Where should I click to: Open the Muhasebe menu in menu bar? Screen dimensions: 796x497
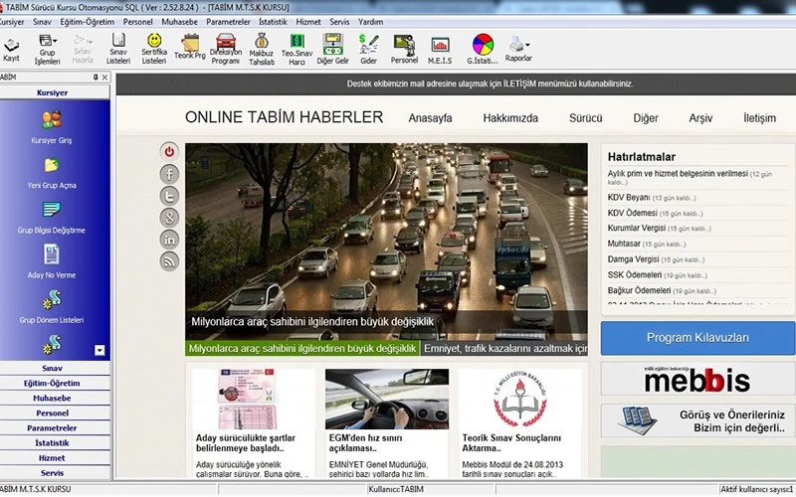point(179,22)
